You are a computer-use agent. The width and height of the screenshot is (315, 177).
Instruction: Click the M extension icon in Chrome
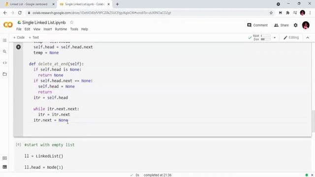point(280,13)
